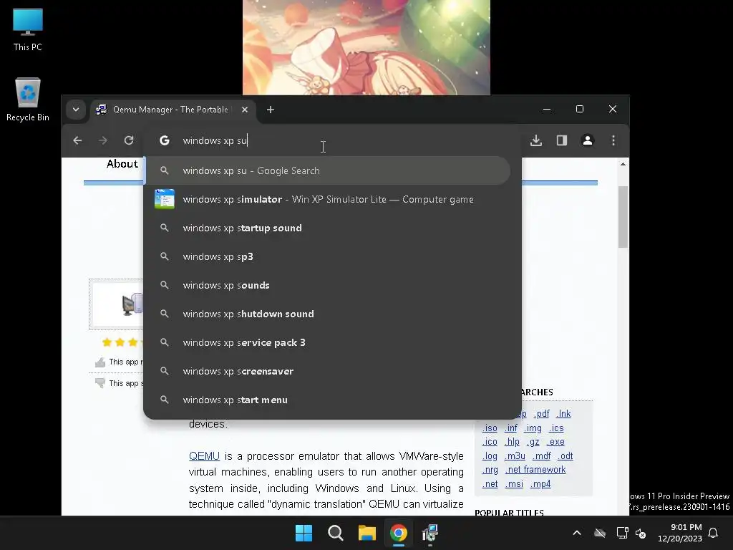The height and width of the screenshot is (550, 733).
Task: Open the .mp4 extension link
Action: [540, 484]
